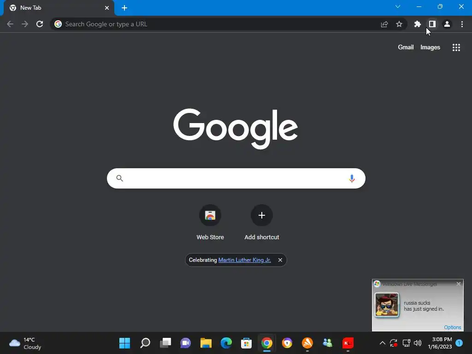
Task: Expand the hidden system tray icons
Action: pos(382,343)
